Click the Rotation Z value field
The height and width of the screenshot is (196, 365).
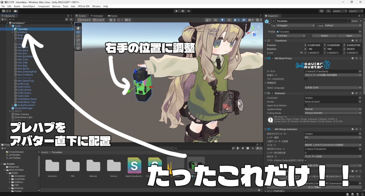click(354, 49)
